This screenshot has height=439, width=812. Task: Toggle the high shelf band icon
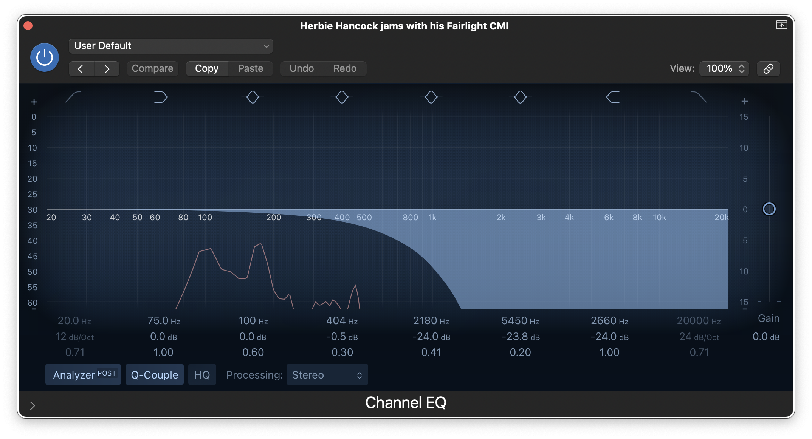[x=610, y=97]
